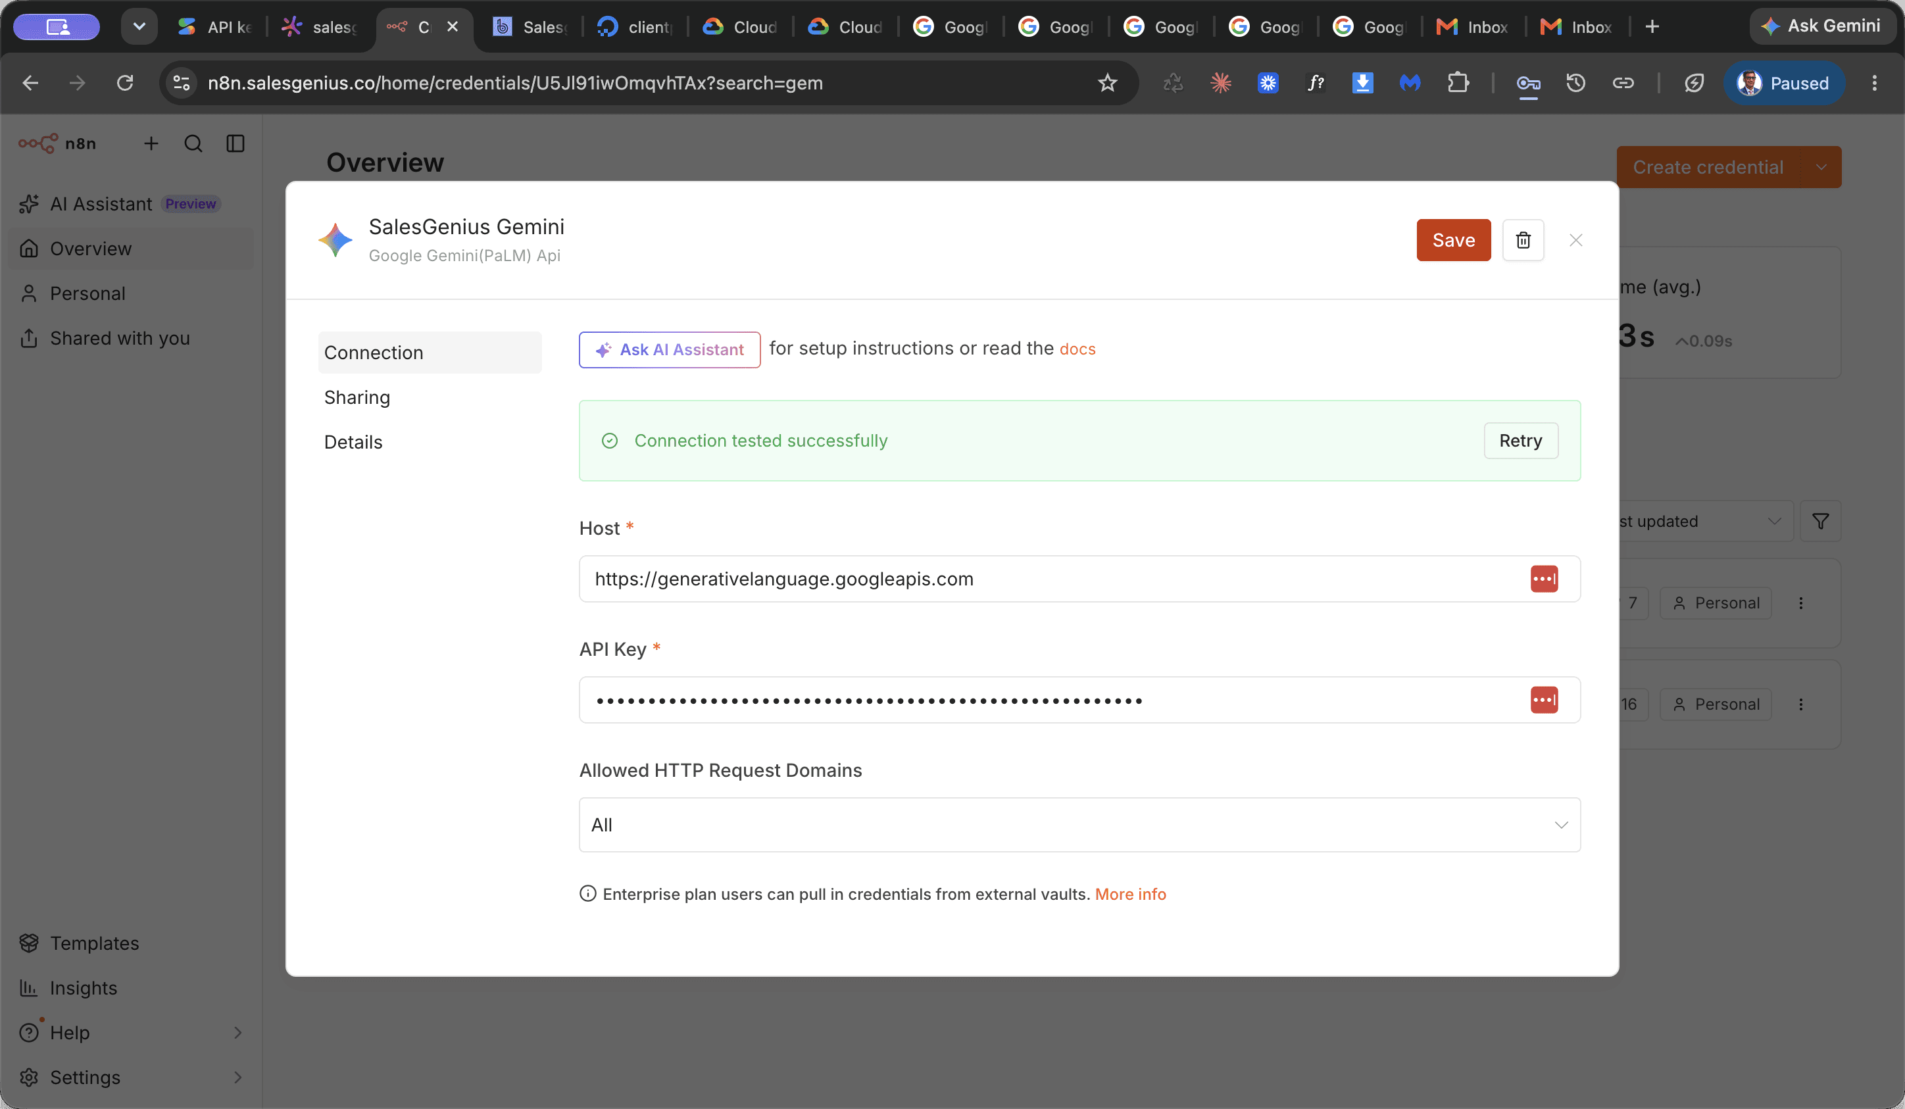Click the history clock icon in the toolbar
This screenshot has height=1109, width=1905.
tap(1575, 83)
